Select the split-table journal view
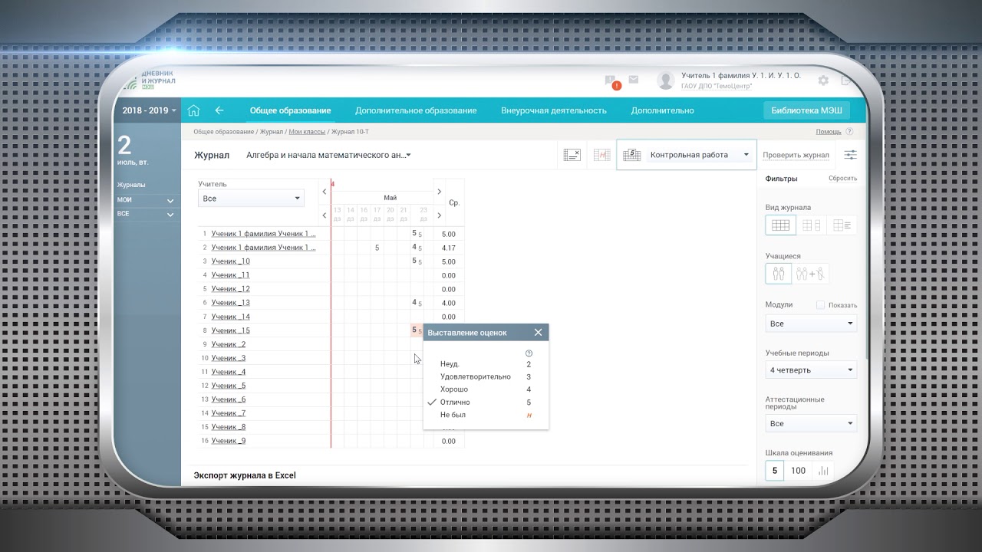This screenshot has height=552, width=982. pyautogui.click(x=811, y=225)
